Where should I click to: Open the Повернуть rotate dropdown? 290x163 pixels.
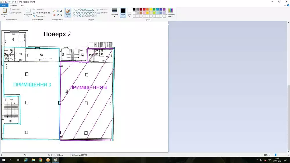(x=40, y=16)
